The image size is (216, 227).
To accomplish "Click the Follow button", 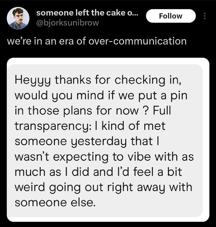I will coord(171,16).
